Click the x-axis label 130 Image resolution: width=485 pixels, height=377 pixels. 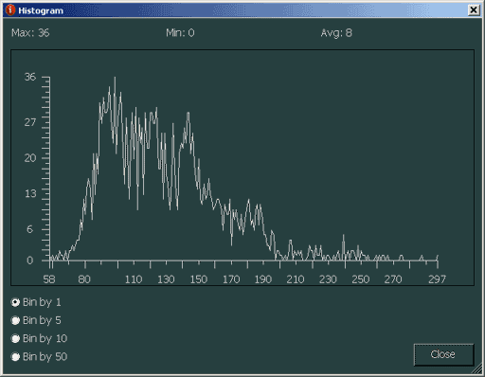(x=166, y=279)
